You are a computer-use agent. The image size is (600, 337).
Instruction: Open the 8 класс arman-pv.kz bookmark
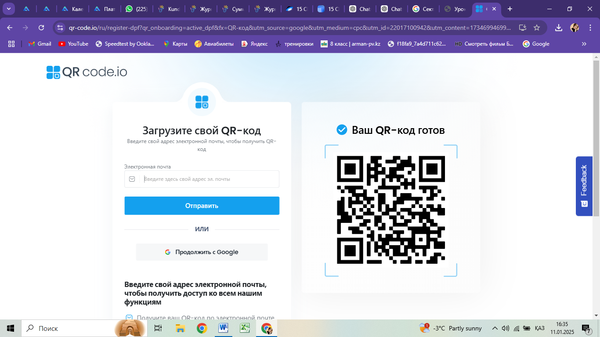click(x=351, y=44)
